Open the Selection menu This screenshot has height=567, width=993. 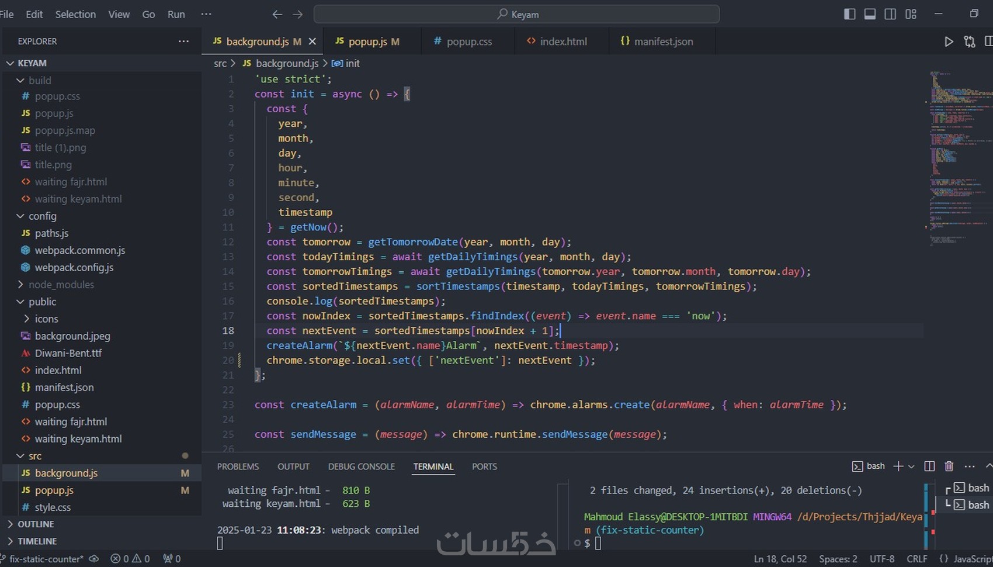point(75,14)
